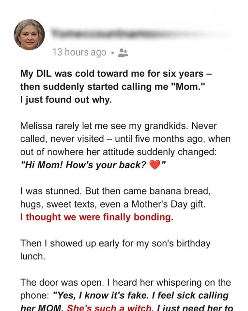Select the bold "My DIL was cold" headline line
This screenshot has height=311, width=248.
pyautogui.click(x=116, y=73)
